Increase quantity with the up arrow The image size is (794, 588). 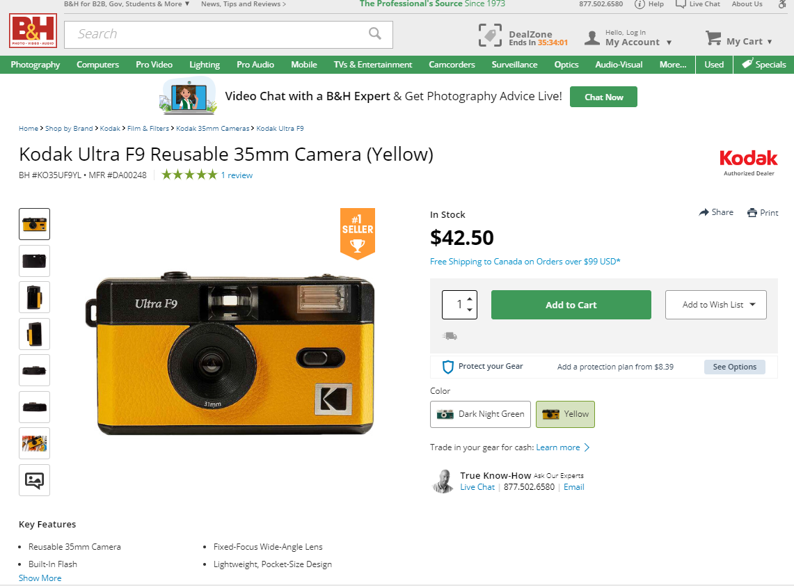[470, 299]
